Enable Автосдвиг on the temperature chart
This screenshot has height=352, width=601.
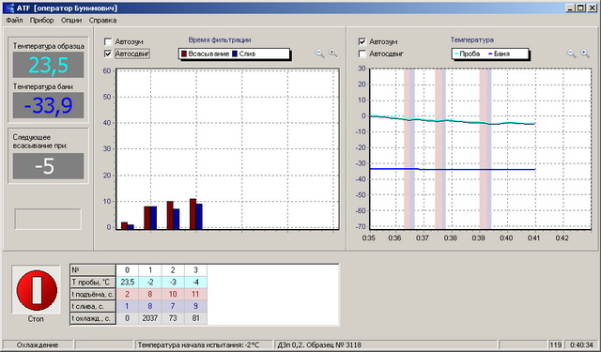coord(362,54)
